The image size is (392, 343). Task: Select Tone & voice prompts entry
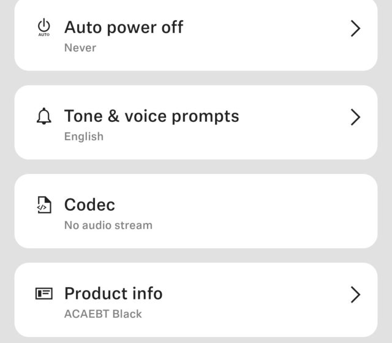click(151, 116)
